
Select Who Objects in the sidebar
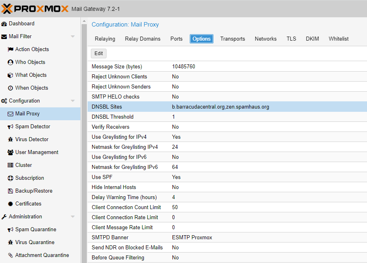[x=40, y=62]
